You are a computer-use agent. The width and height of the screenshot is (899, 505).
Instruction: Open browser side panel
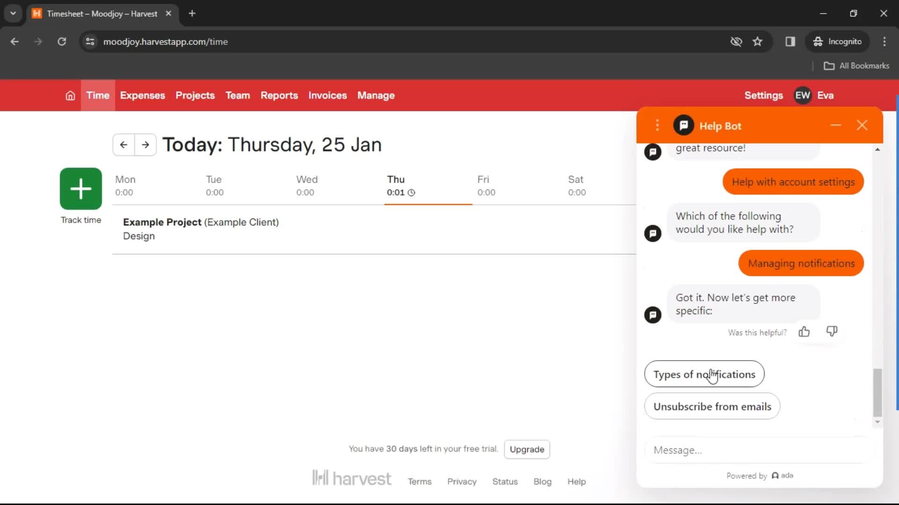(790, 42)
